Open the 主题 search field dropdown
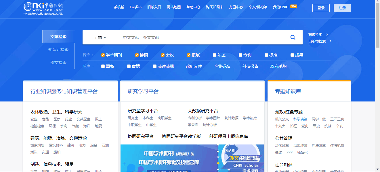The height and width of the screenshot is (172, 380). pyautogui.click(x=100, y=38)
